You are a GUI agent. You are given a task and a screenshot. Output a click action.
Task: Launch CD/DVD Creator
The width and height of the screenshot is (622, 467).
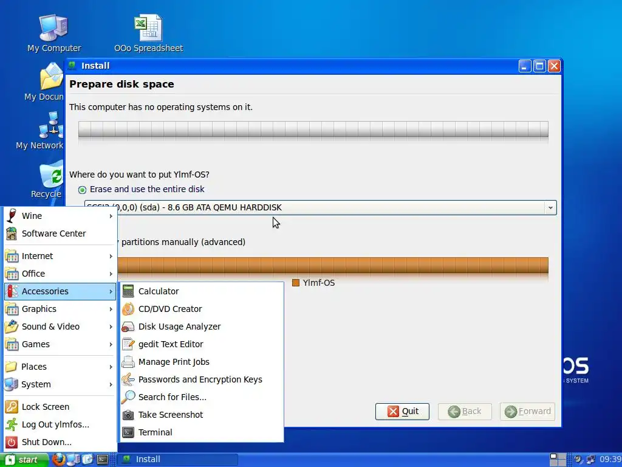tap(201, 309)
